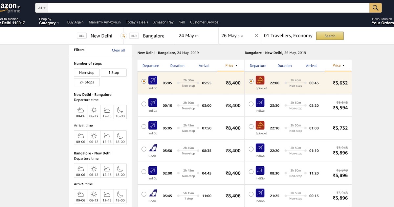Select the 05:50 GoAir outbound flight
Viewport: 394px width, 207px height.
pos(144,149)
